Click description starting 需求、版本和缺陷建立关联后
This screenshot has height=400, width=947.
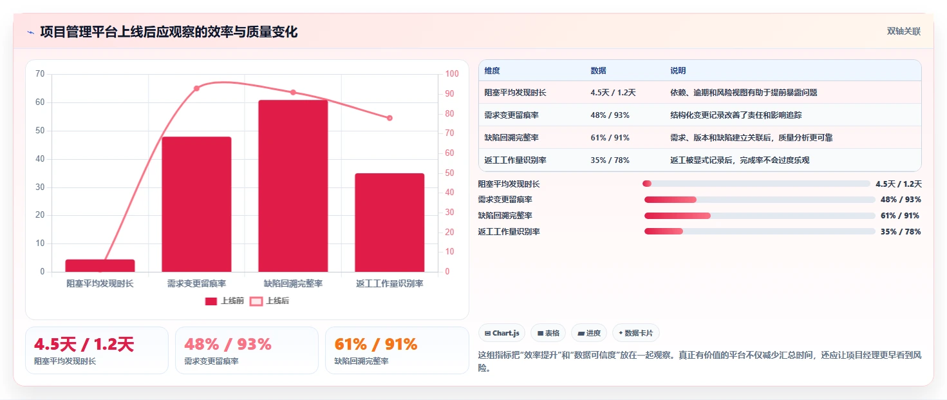752,138
